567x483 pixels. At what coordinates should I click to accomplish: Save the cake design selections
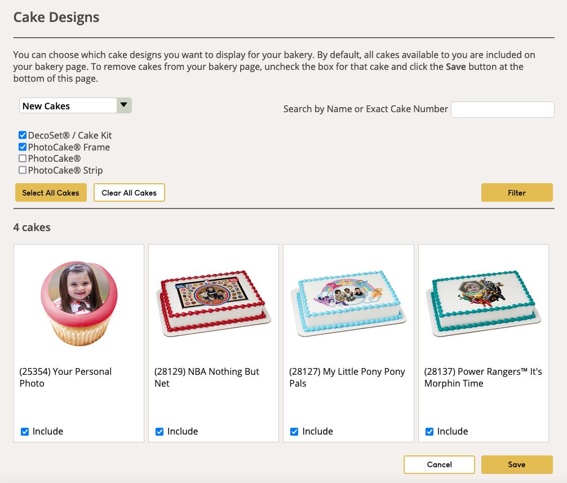[517, 464]
